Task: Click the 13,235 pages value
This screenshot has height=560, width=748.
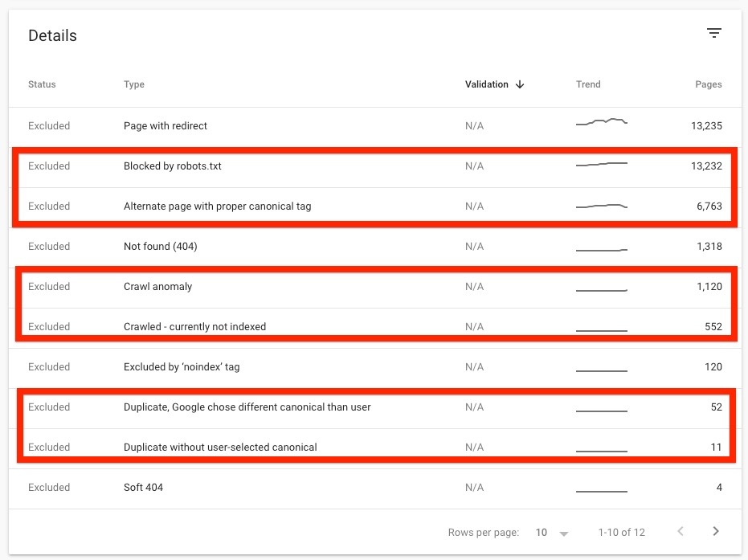Action: tap(706, 126)
